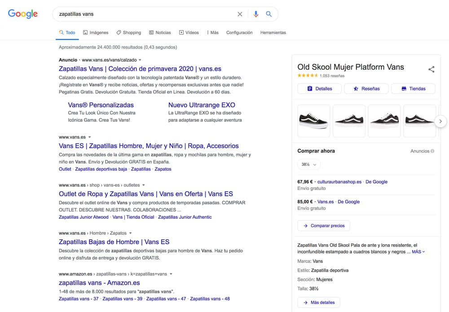Follow the Outlet sitelink
Viewport: 449px width, 312px height.
(65, 169)
